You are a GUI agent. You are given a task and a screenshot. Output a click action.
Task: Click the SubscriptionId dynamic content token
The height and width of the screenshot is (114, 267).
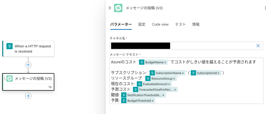point(206,73)
